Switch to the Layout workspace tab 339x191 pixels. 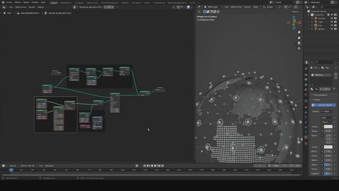[53, 3]
